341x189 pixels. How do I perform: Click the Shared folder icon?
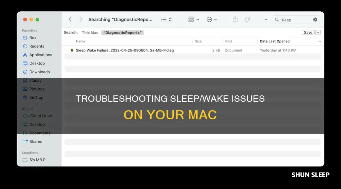point(25,142)
